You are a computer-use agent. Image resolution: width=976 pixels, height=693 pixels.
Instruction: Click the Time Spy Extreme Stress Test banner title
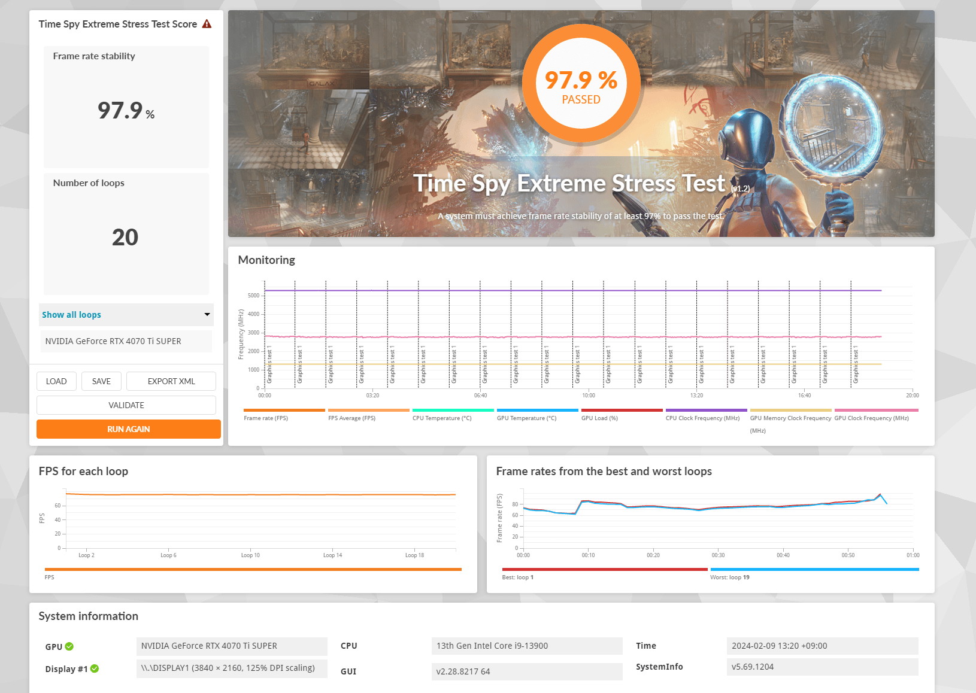(569, 184)
